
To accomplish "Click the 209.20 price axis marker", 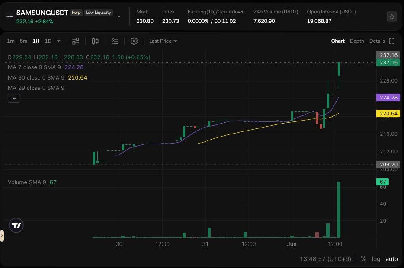I will coord(388,165).
